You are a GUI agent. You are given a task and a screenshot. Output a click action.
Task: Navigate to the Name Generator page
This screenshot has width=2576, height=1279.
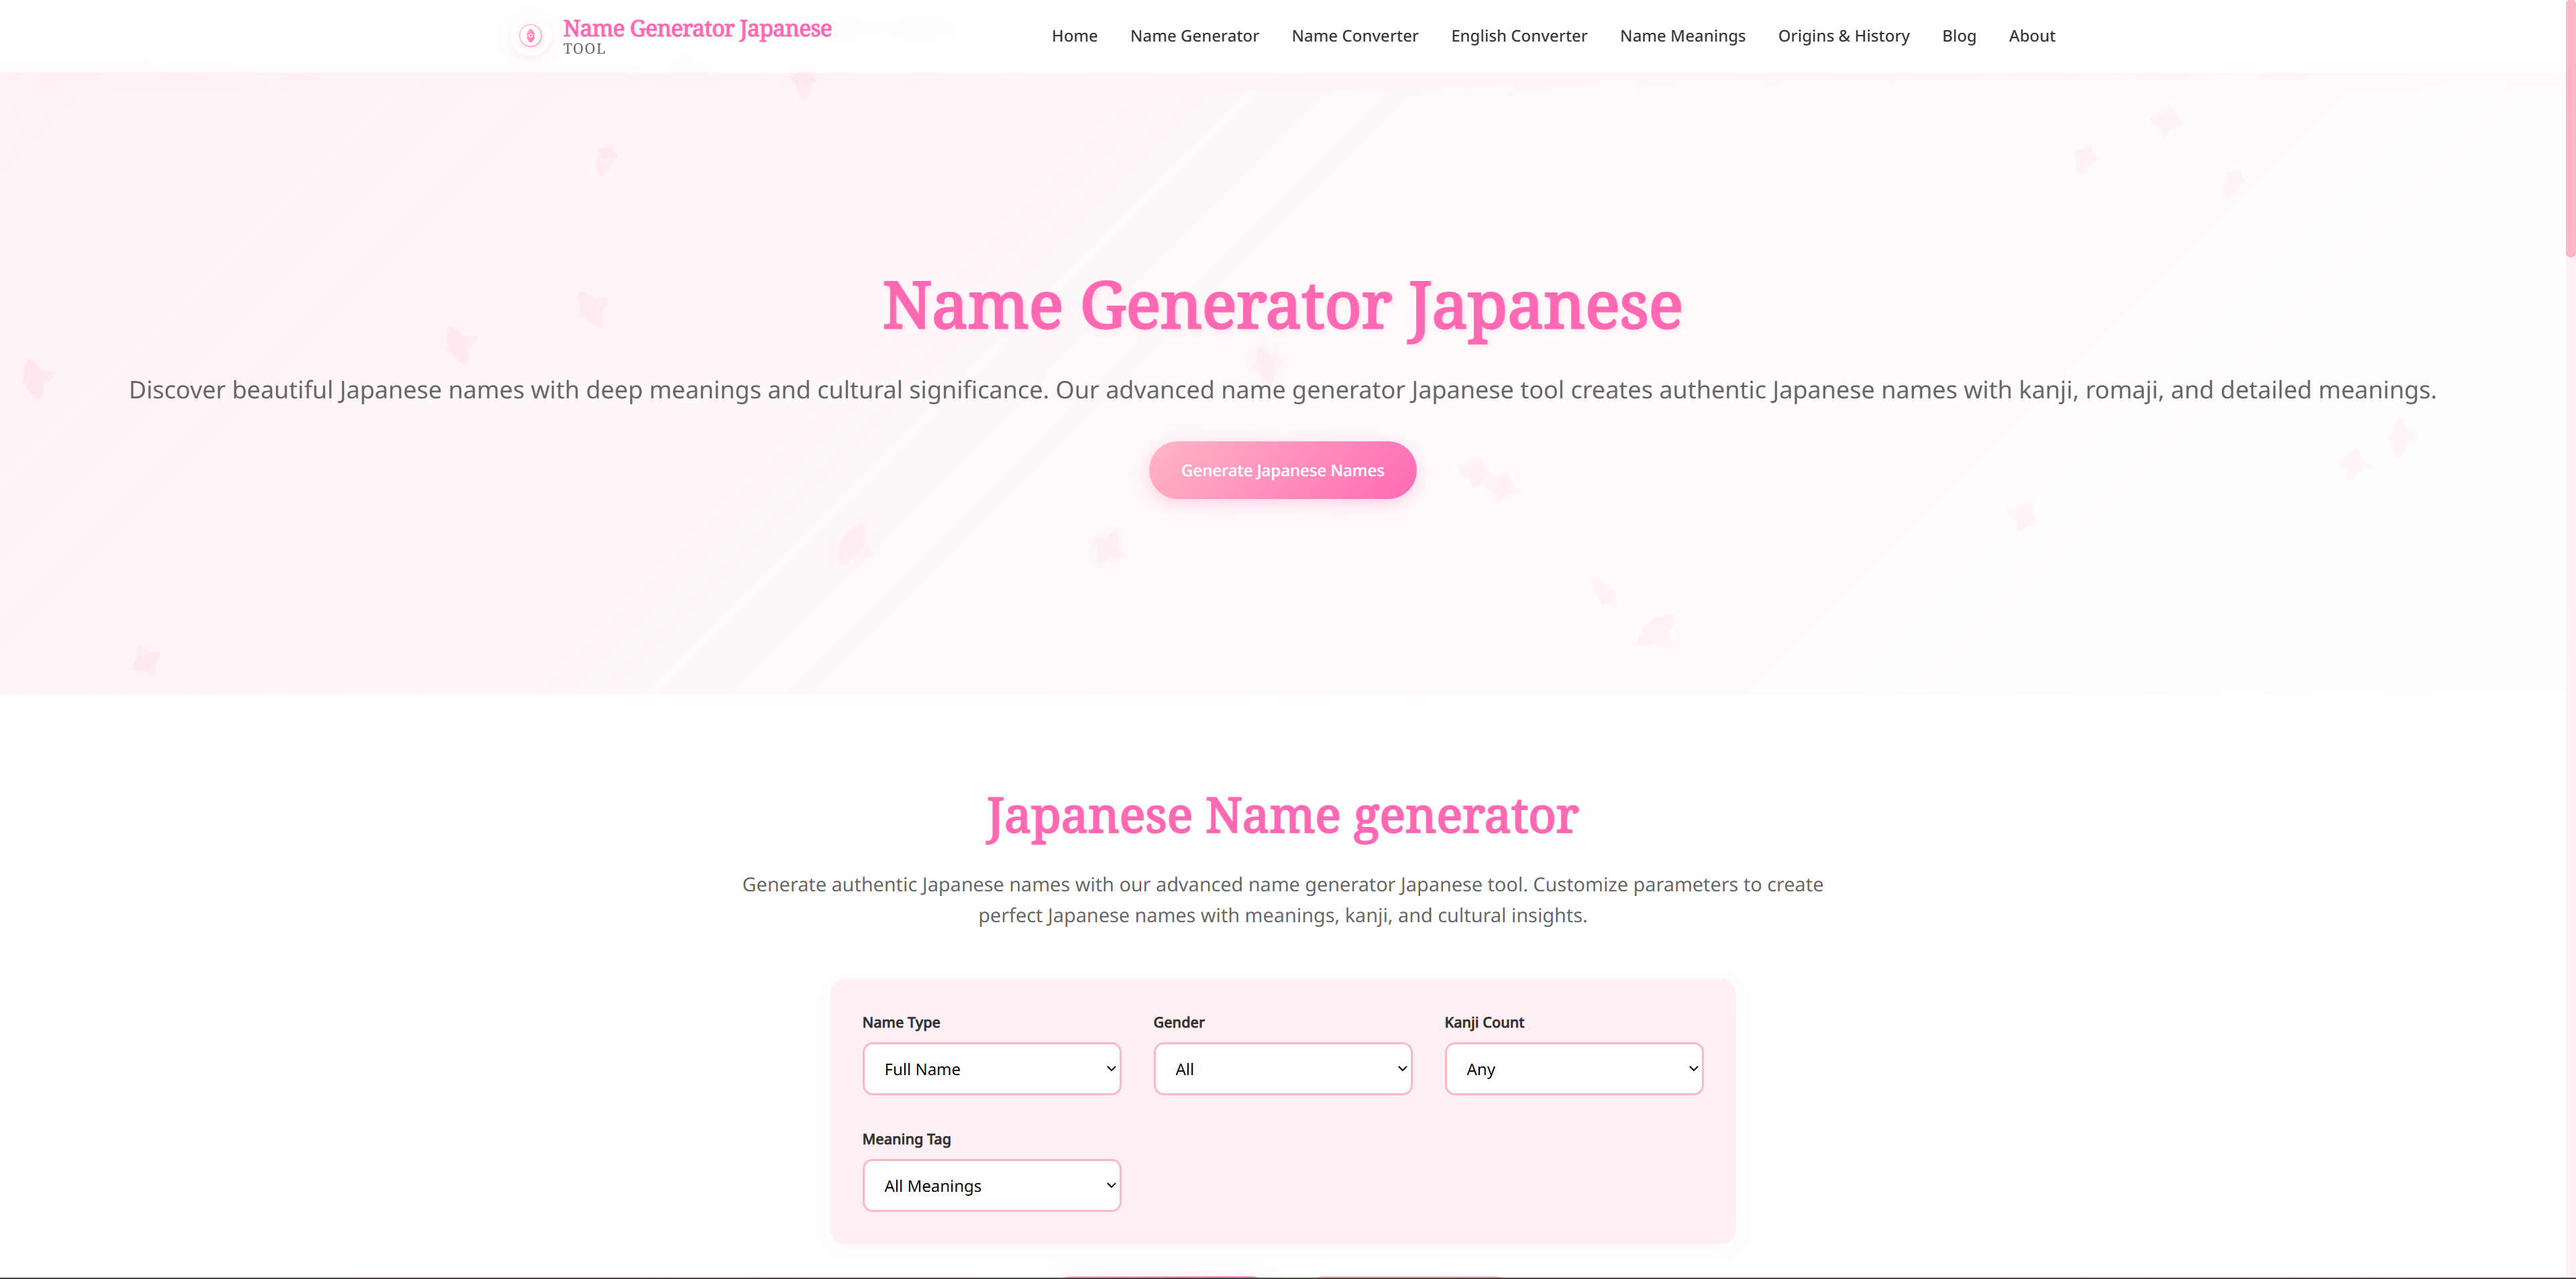tap(1194, 36)
